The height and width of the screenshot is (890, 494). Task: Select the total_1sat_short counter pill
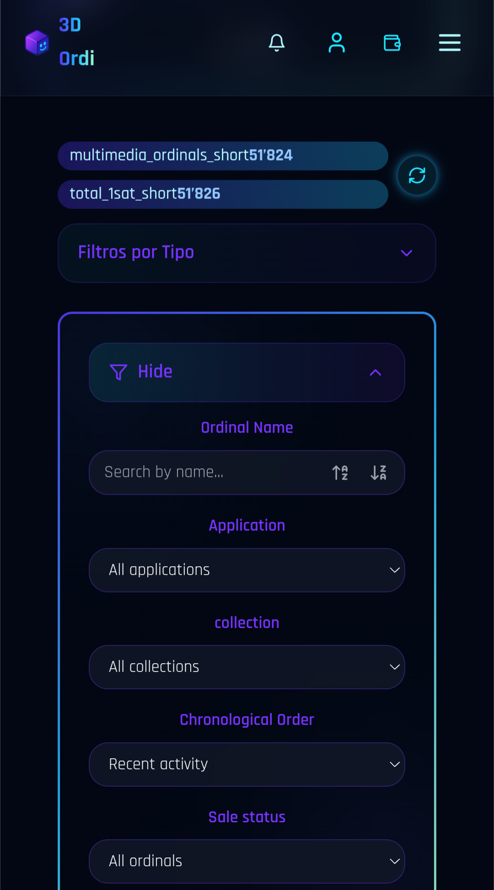tap(223, 194)
